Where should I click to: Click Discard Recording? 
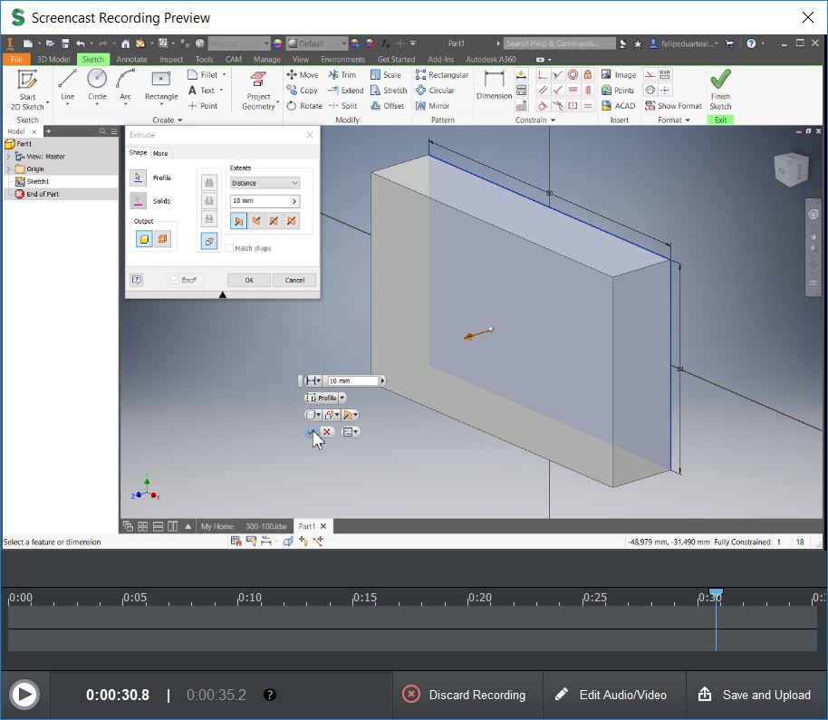467,695
